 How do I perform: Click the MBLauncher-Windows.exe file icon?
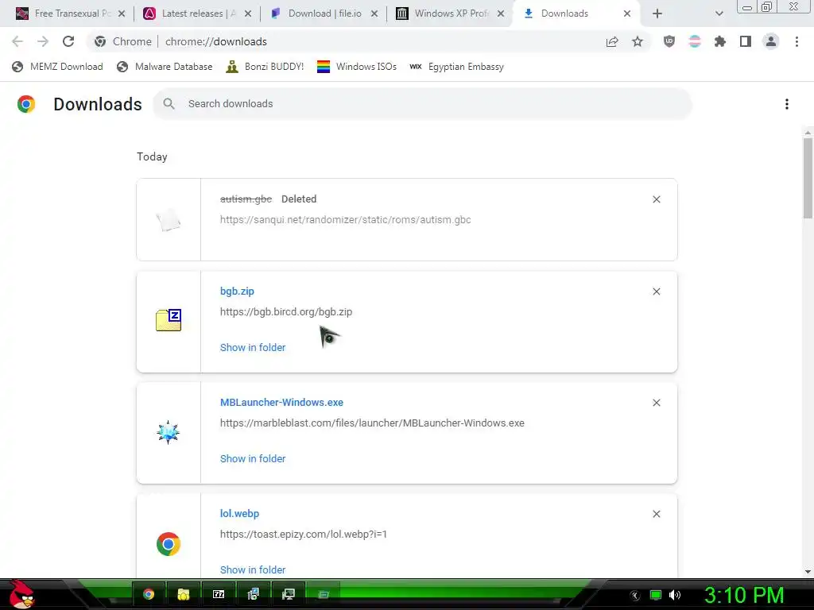point(169,432)
